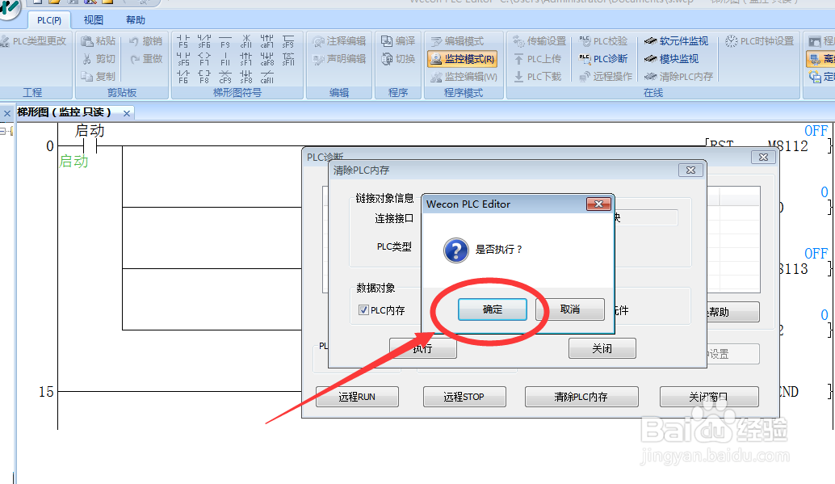Click 复制 copy
The width and height of the screenshot is (835, 484).
pos(98,77)
